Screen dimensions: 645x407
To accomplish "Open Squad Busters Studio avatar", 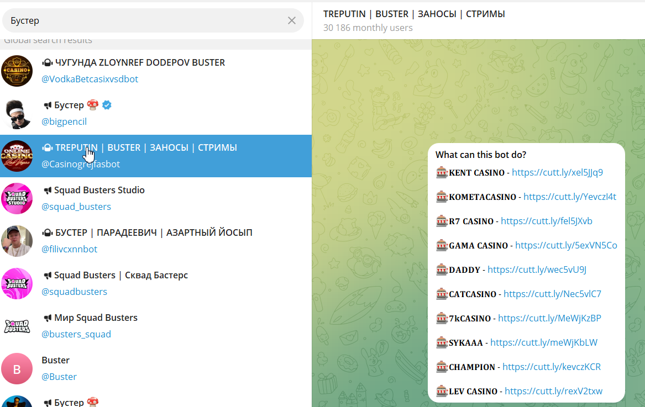I will (x=17, y=199).
